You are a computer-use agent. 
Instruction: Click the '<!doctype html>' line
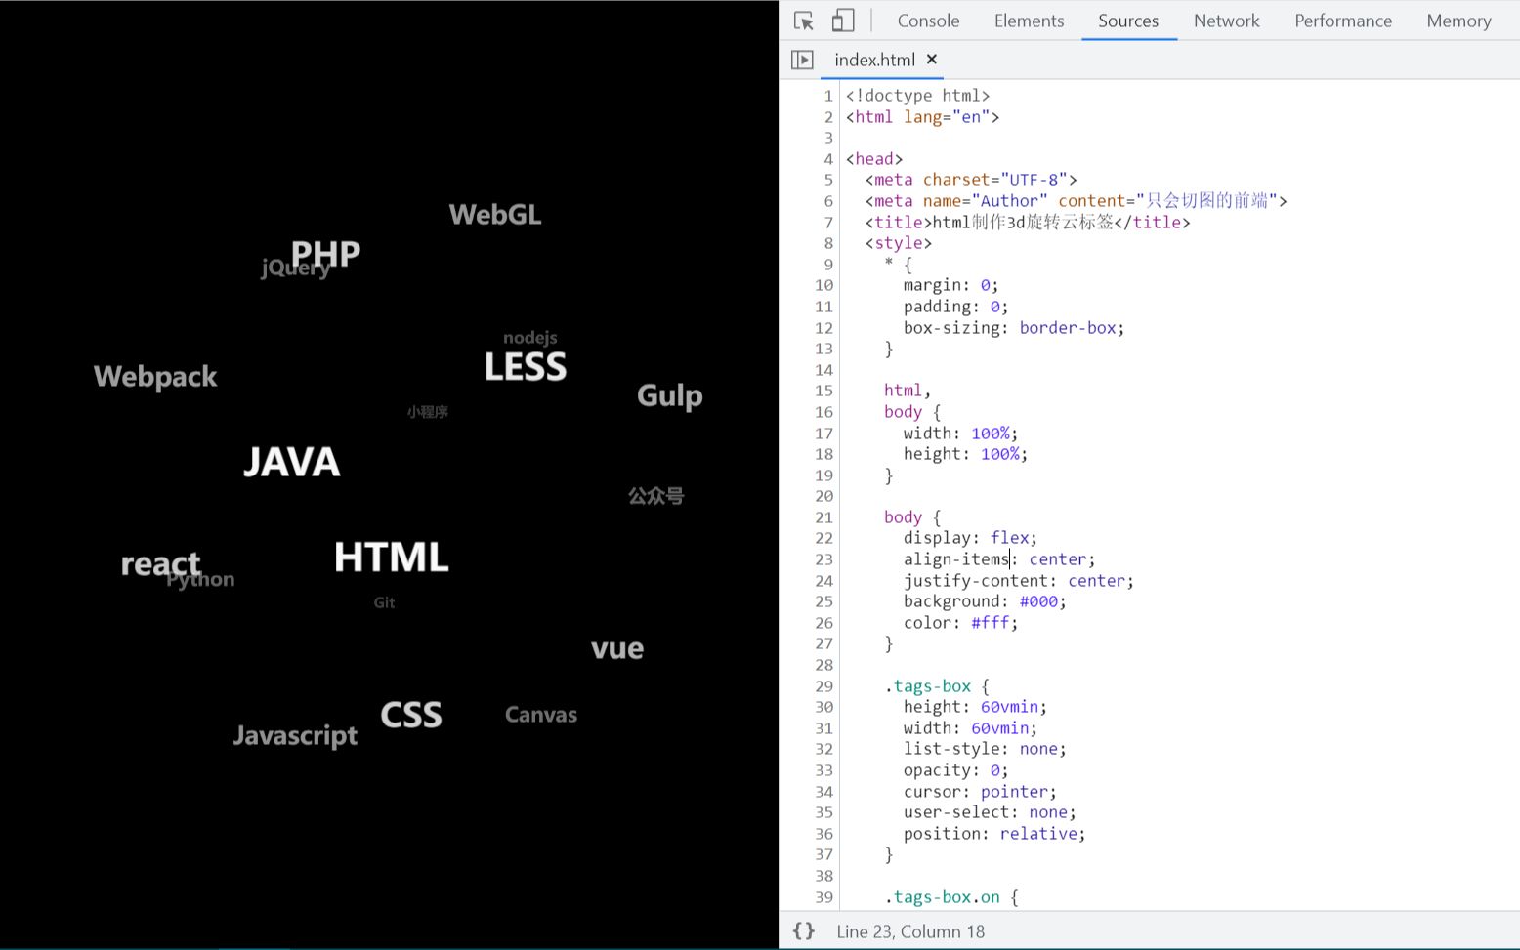(x=918, y=96)
